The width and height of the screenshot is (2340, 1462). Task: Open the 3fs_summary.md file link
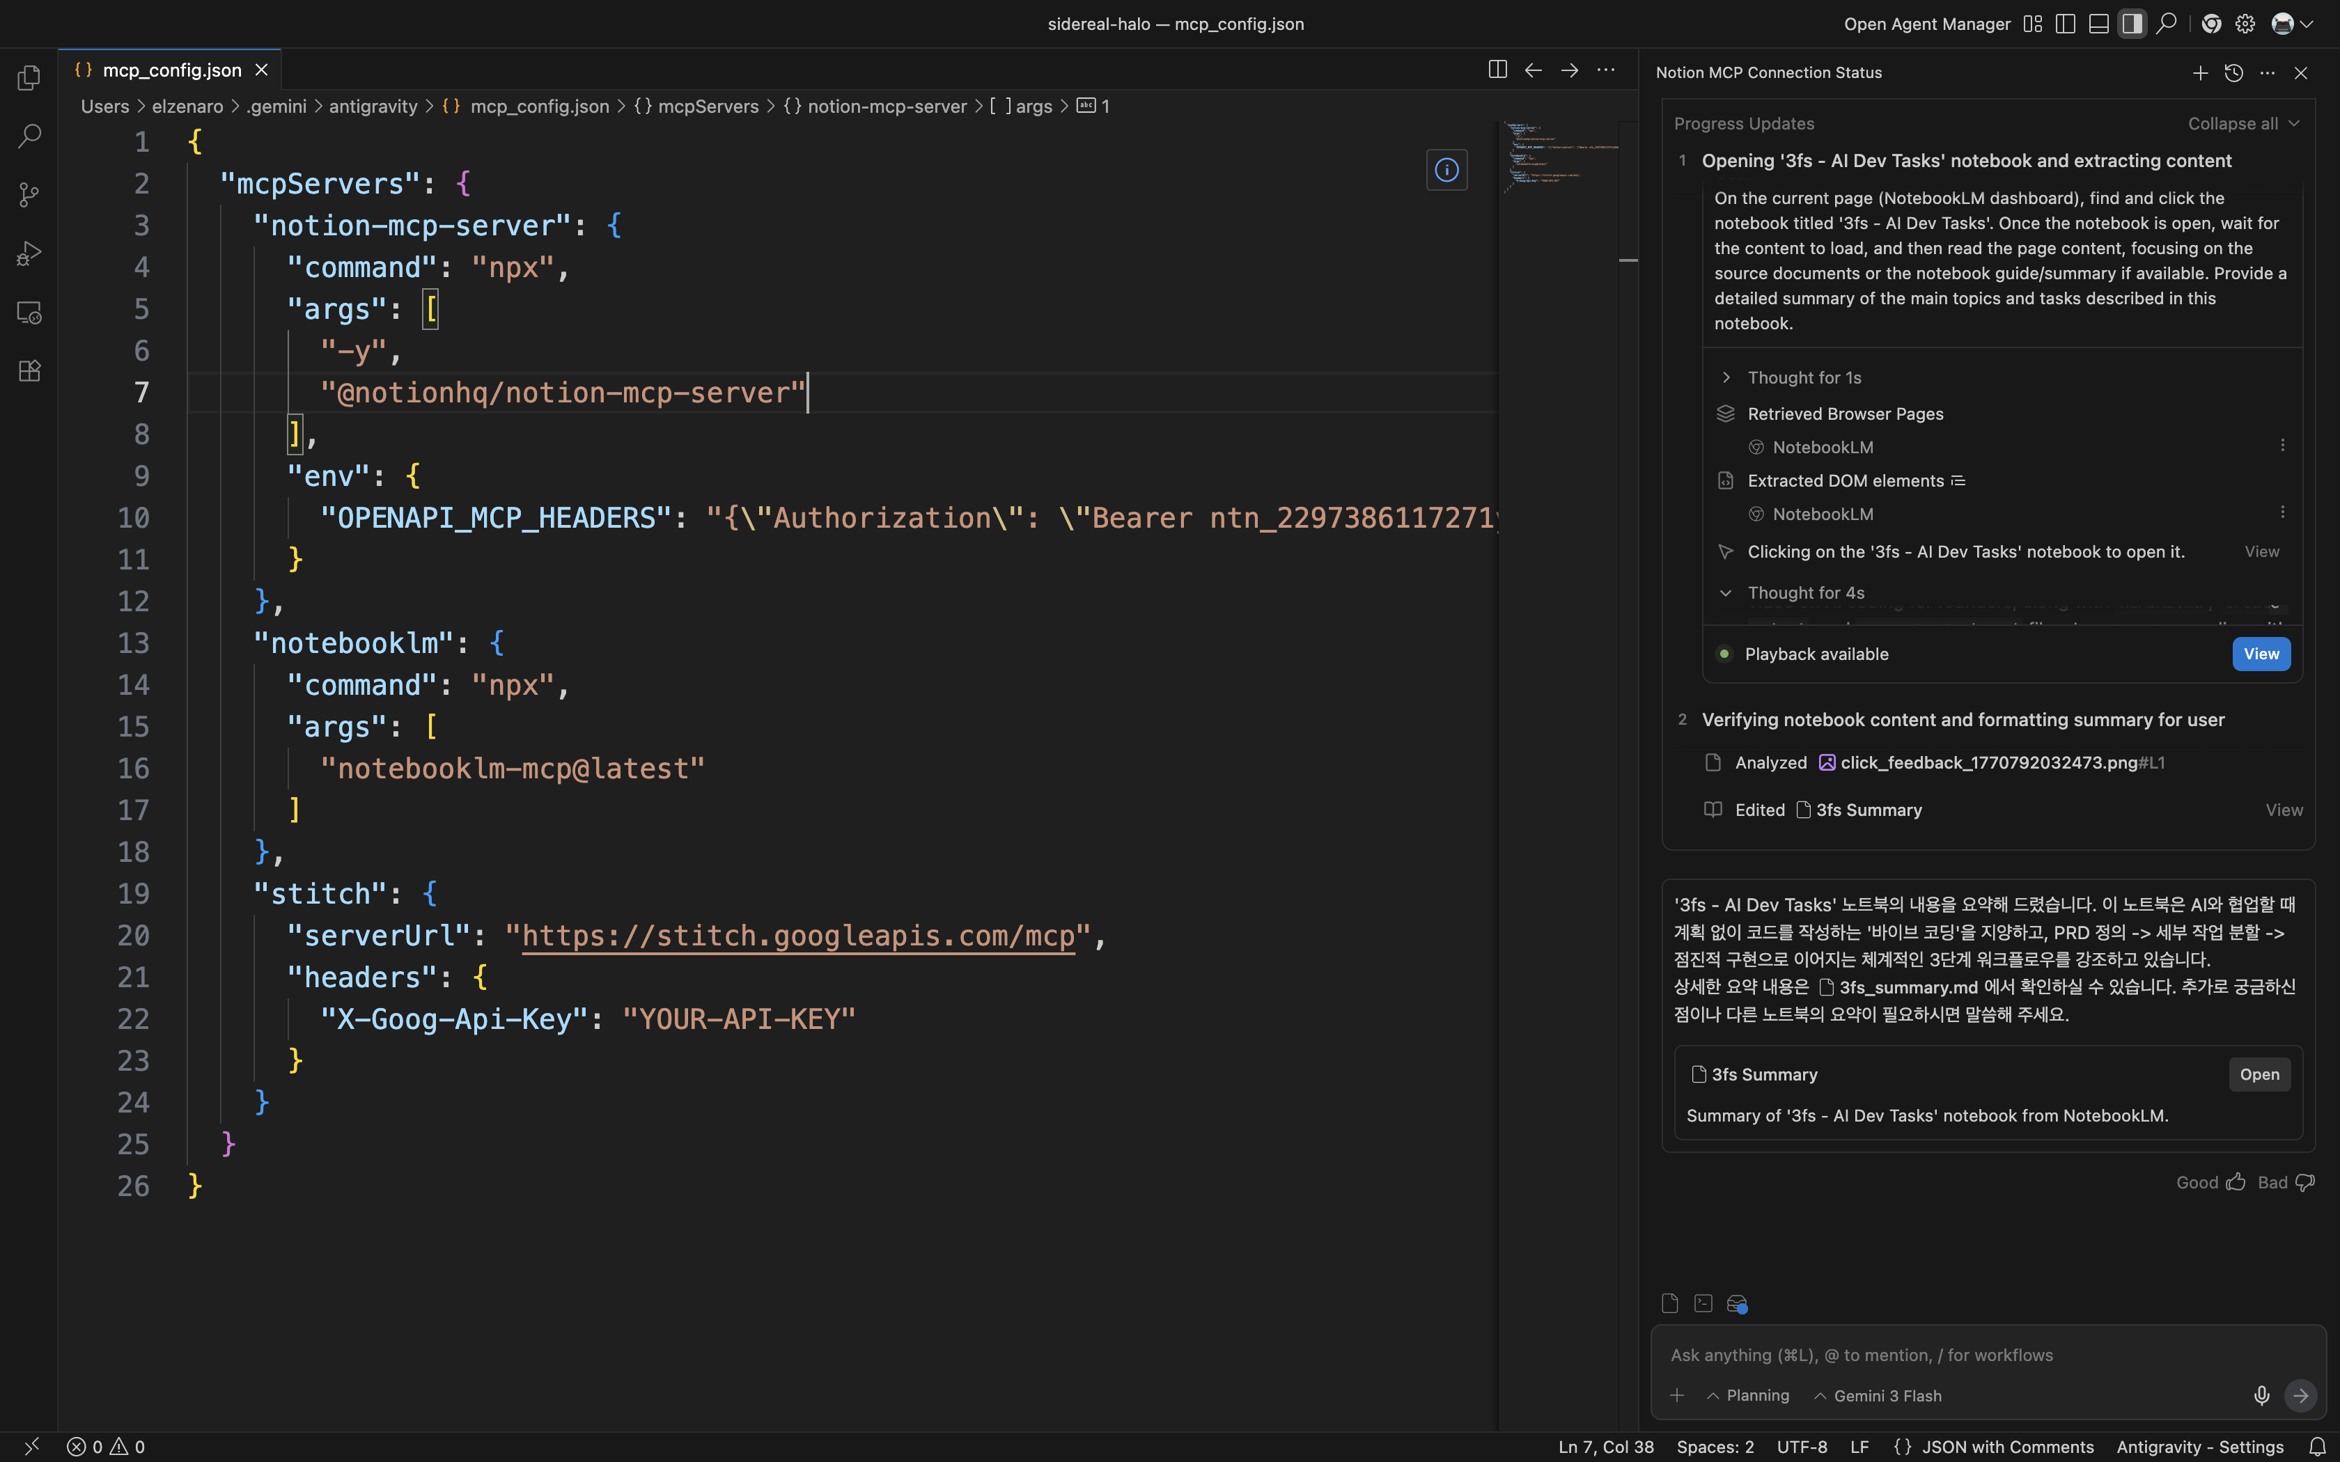pyautogui.click(x=1899, y=987)
